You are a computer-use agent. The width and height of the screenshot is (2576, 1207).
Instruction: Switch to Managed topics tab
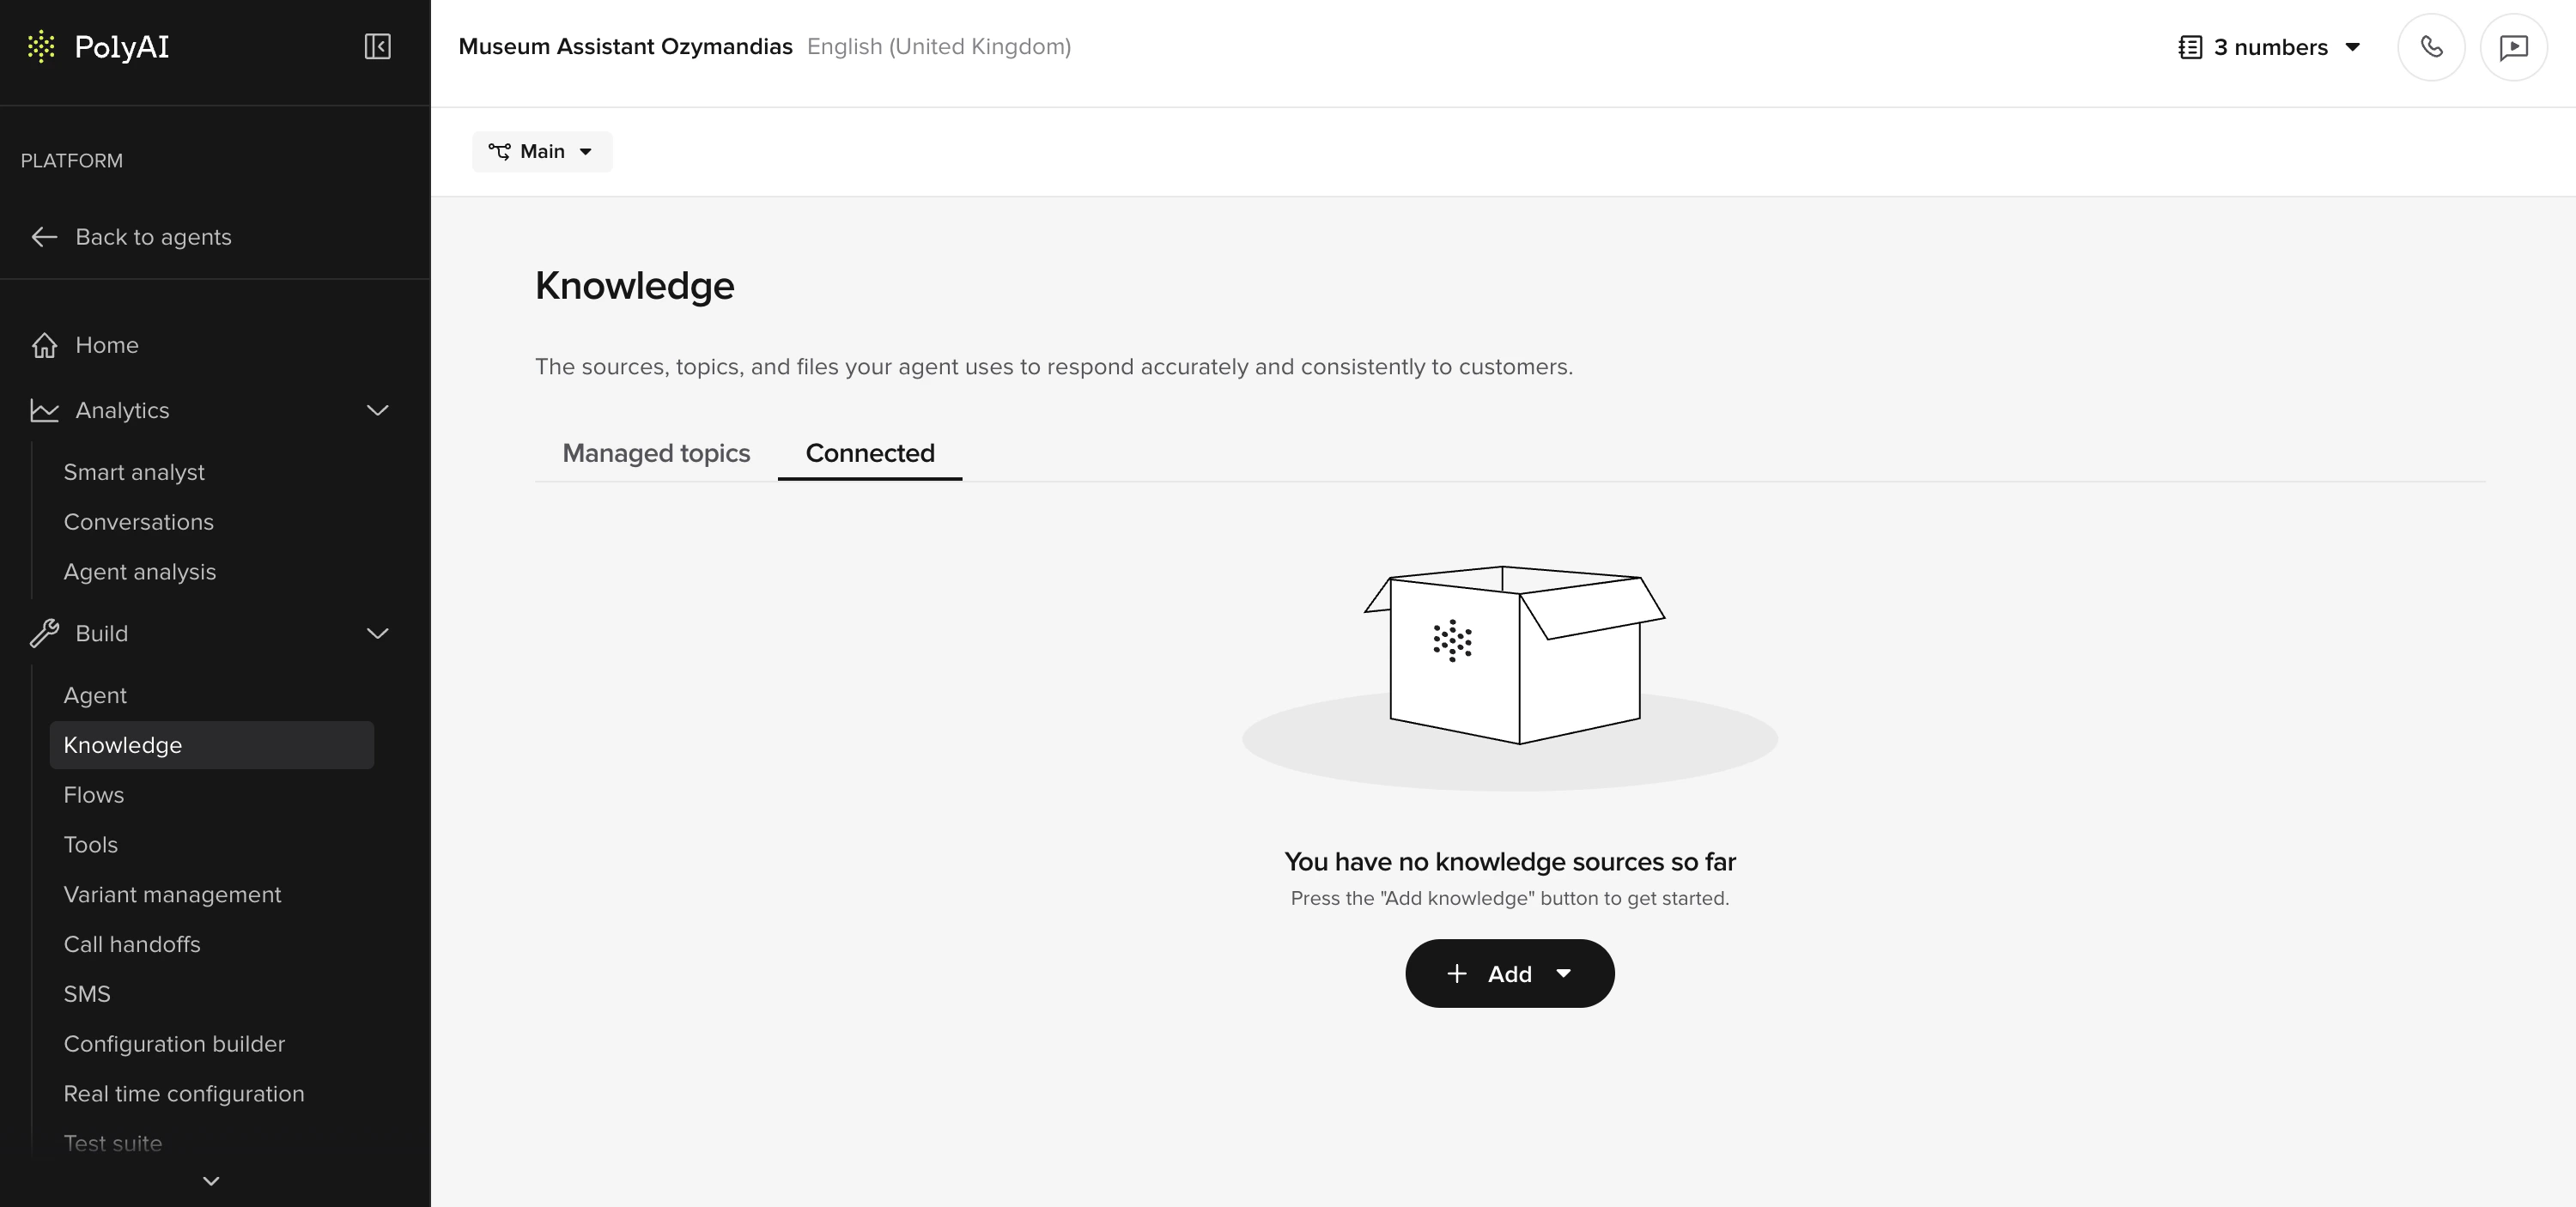(x=656, y=453)
